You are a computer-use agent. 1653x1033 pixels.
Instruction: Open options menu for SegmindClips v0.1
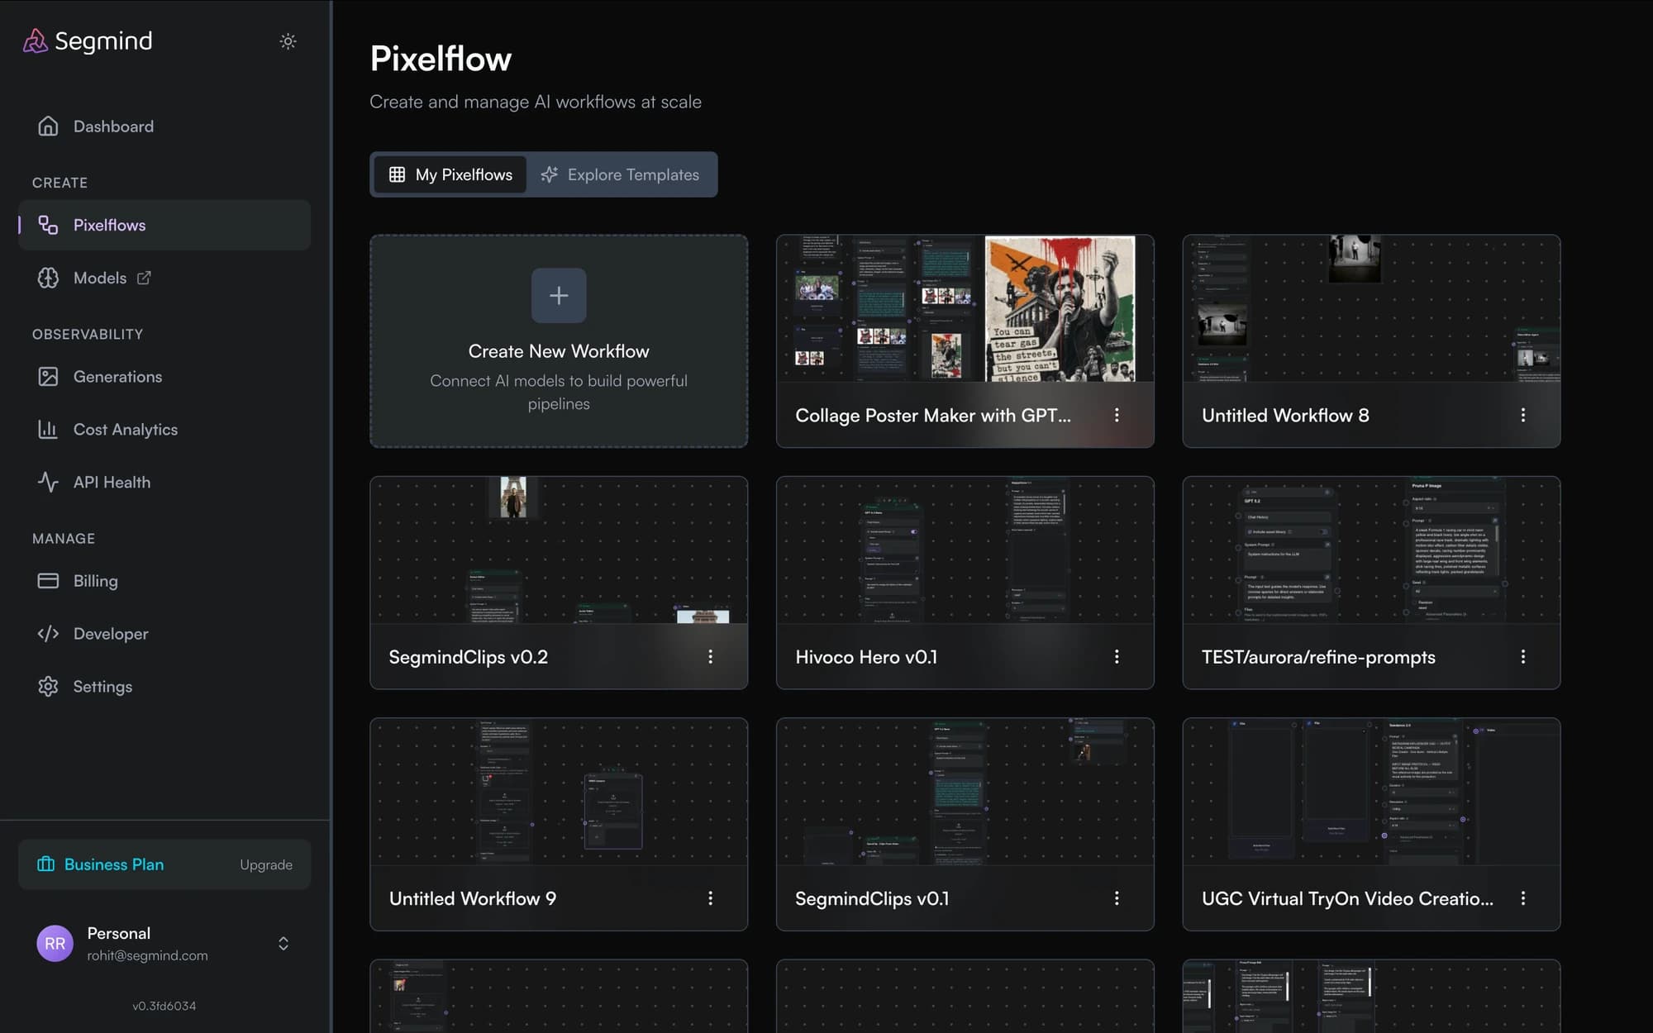click(1117, 898)
